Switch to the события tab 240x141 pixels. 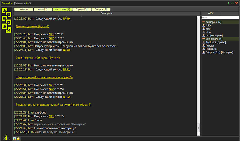pos(24,9)
